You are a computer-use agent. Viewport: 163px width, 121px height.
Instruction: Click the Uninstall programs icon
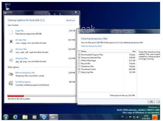pyautogui.click(x=11, y=83)
